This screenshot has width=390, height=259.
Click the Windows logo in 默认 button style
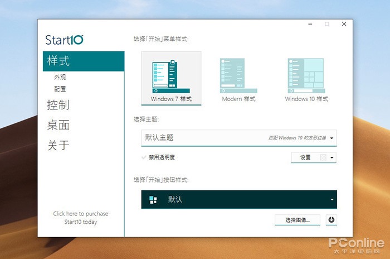tap(153, 199)
